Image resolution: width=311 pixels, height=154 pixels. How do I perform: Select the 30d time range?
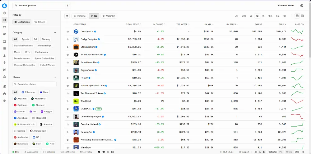pyautogui.click(x=244, y=16)
